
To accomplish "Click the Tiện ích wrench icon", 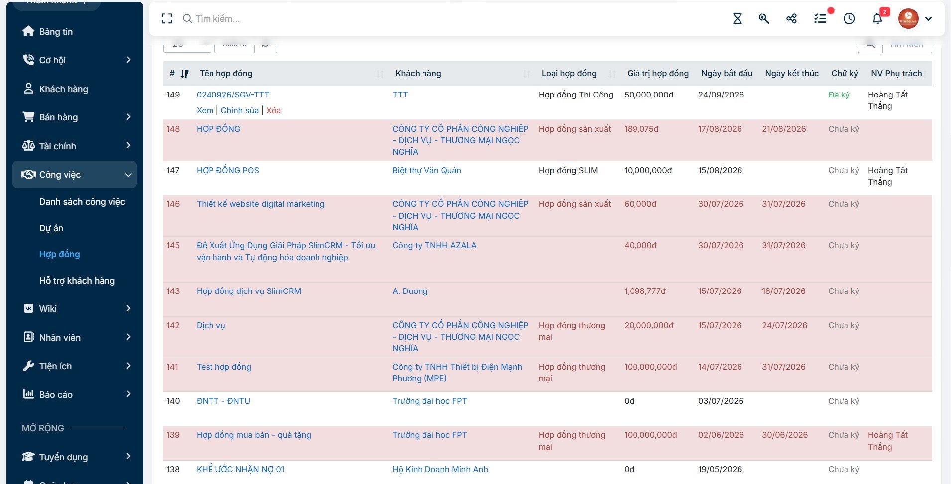I will pyautogui.click(x=28, y=366).
